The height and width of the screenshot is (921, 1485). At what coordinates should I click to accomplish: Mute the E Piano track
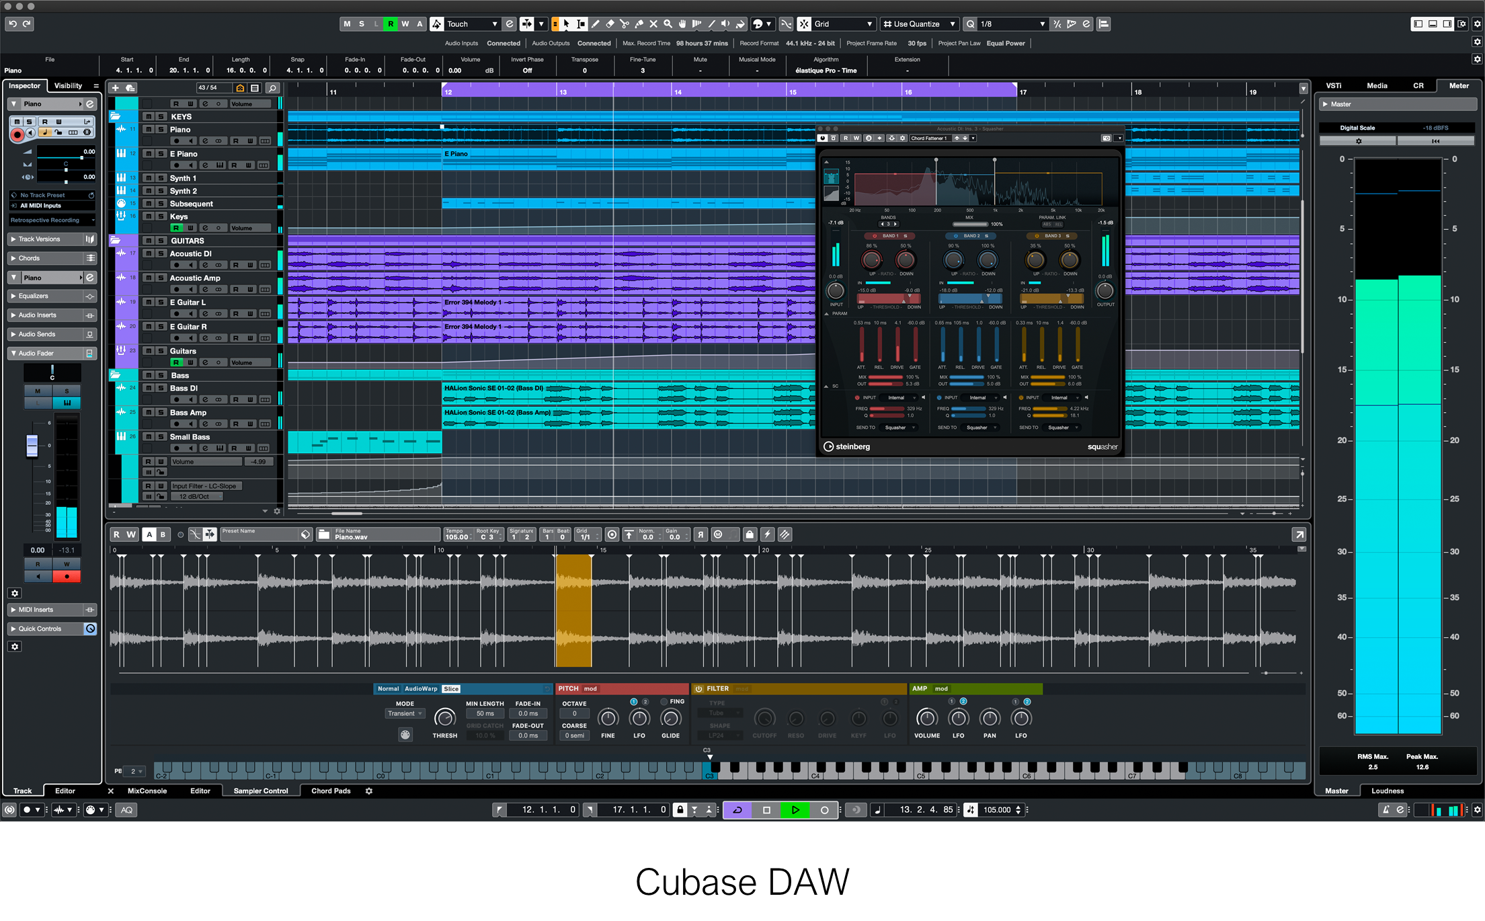(148, 154)
